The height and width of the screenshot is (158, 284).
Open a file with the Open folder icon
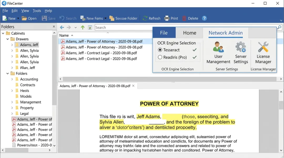[x=24, y=18]
